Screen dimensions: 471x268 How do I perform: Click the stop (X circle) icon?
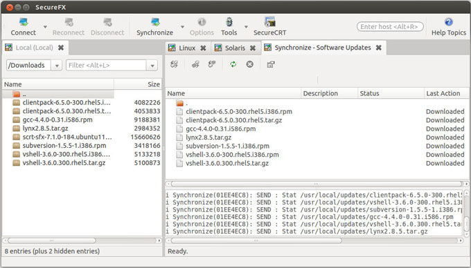(249, 64)
